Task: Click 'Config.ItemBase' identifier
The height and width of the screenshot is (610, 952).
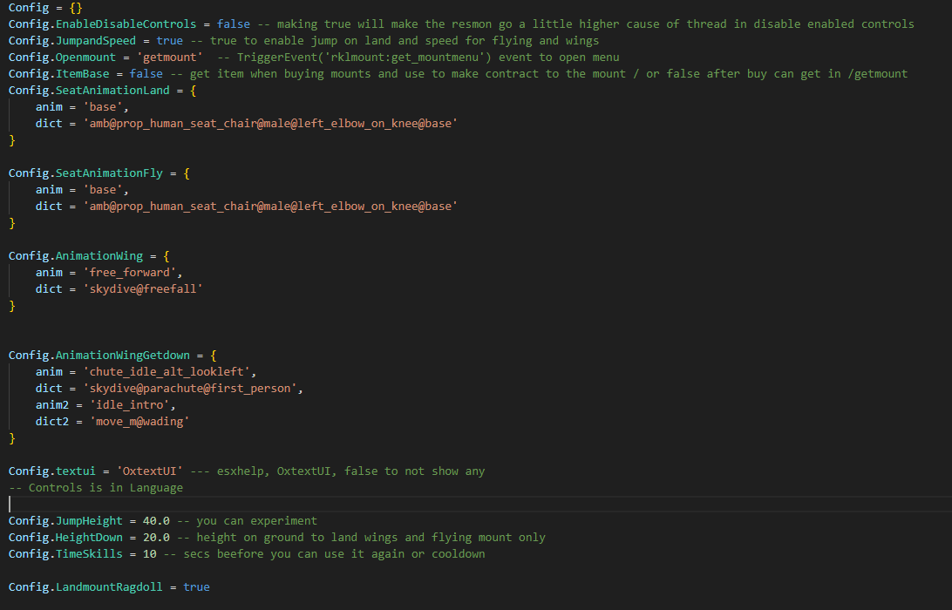Action: (x=59, y=73)
